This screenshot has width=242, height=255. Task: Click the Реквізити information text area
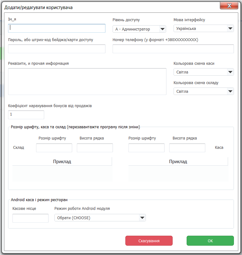tap(87, 82)
